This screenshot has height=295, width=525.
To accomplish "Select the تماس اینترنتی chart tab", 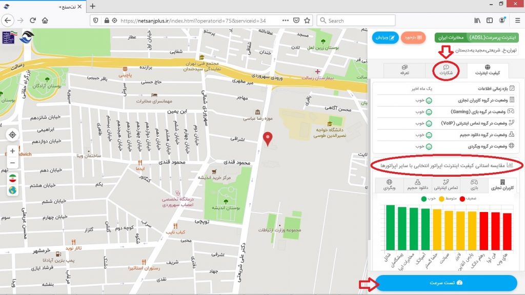I will tap(446, 184).
